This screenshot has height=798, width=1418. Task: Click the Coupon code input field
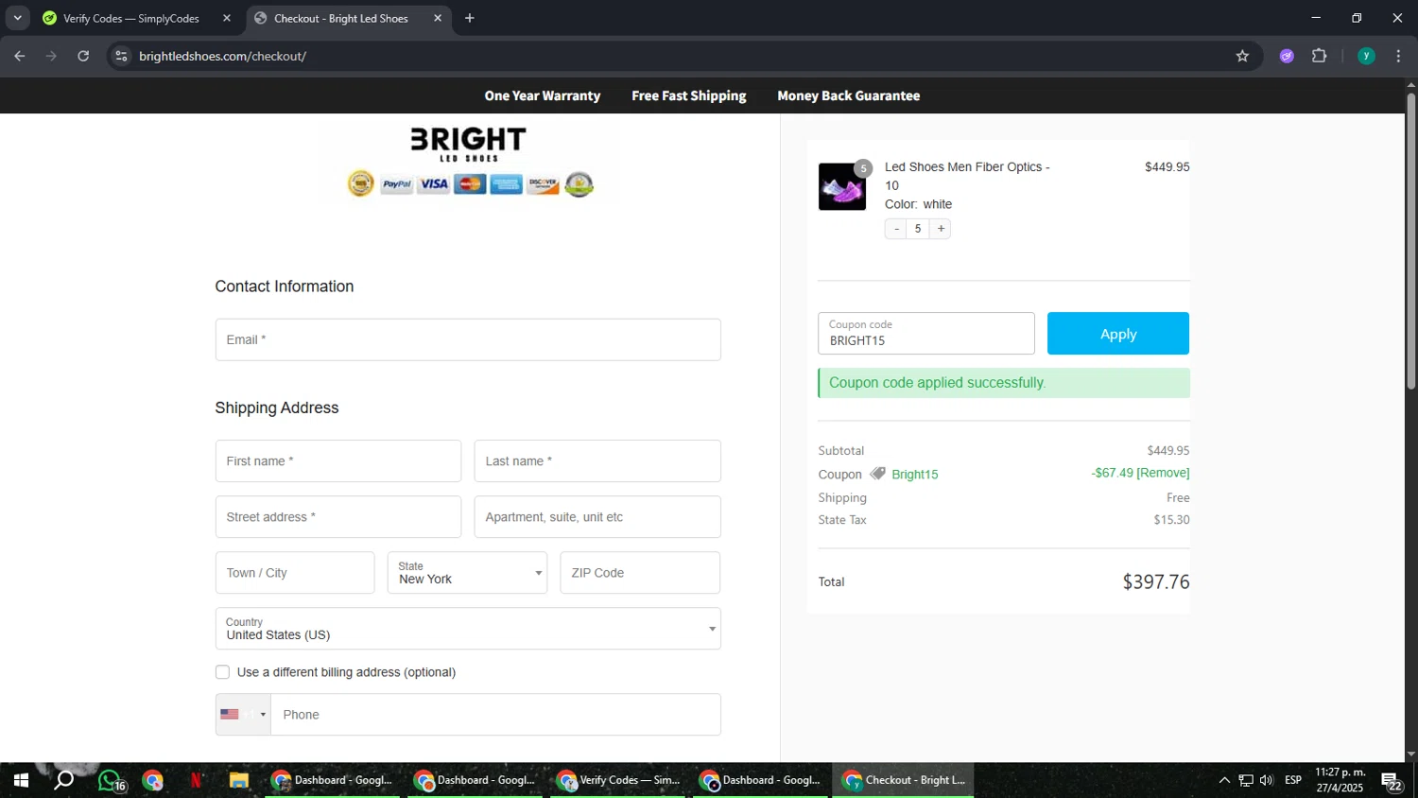[x=926, y=334]
